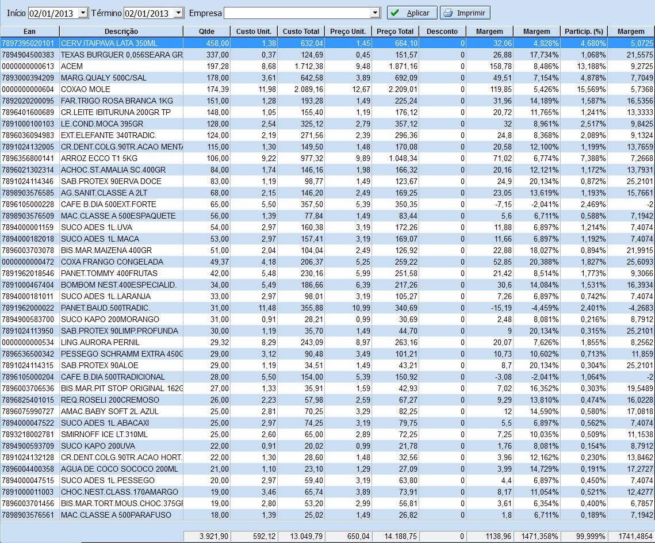Image resolution: width=655 pixels, height=543 pixels.
Task: Select the SUCO ADES 1L.MACA row
Action: (x=328, y=239)
